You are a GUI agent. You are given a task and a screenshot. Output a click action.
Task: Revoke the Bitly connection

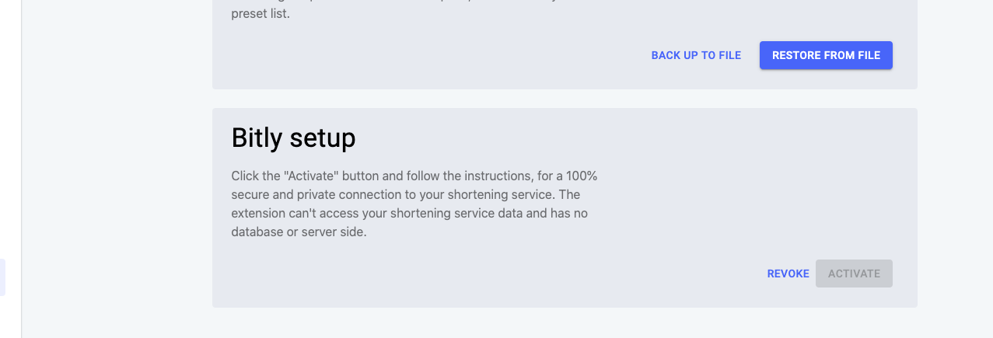(788, 274)
